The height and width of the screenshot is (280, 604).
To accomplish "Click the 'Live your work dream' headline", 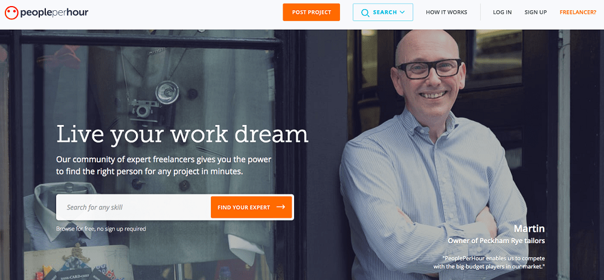I will 182,134.
